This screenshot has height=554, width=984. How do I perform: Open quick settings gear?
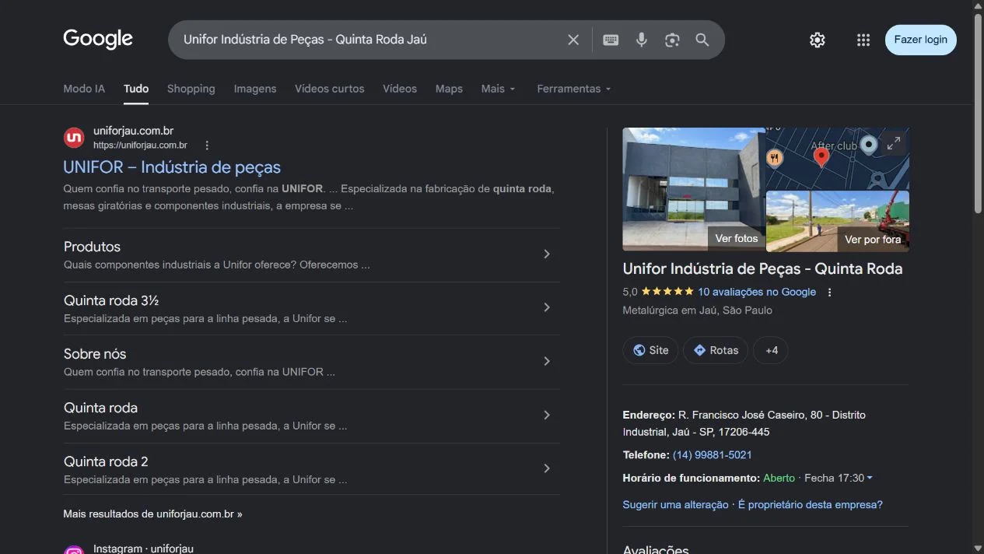817,40
